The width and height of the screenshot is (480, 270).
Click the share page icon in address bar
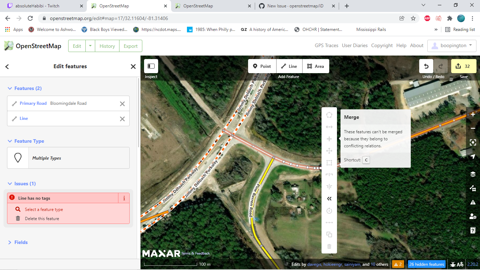pos(402,18)
